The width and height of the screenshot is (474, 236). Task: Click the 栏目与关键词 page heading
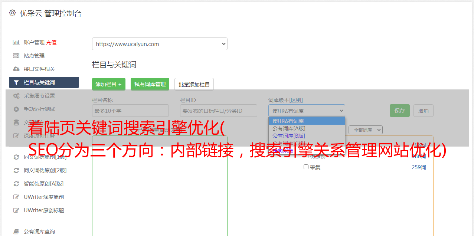pos(114,65)
